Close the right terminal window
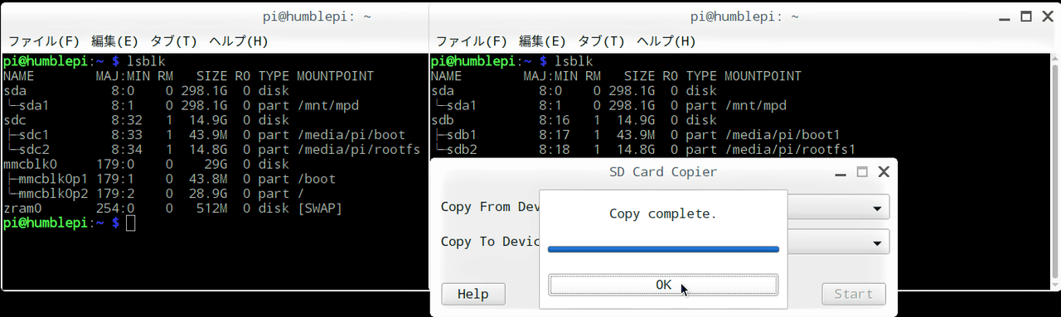The image size is (1061, 317). [x=1046, y=16]
